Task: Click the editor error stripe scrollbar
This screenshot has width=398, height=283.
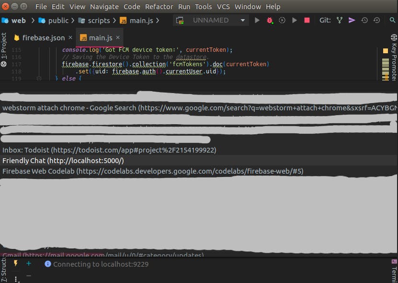Action: [386, 69]
